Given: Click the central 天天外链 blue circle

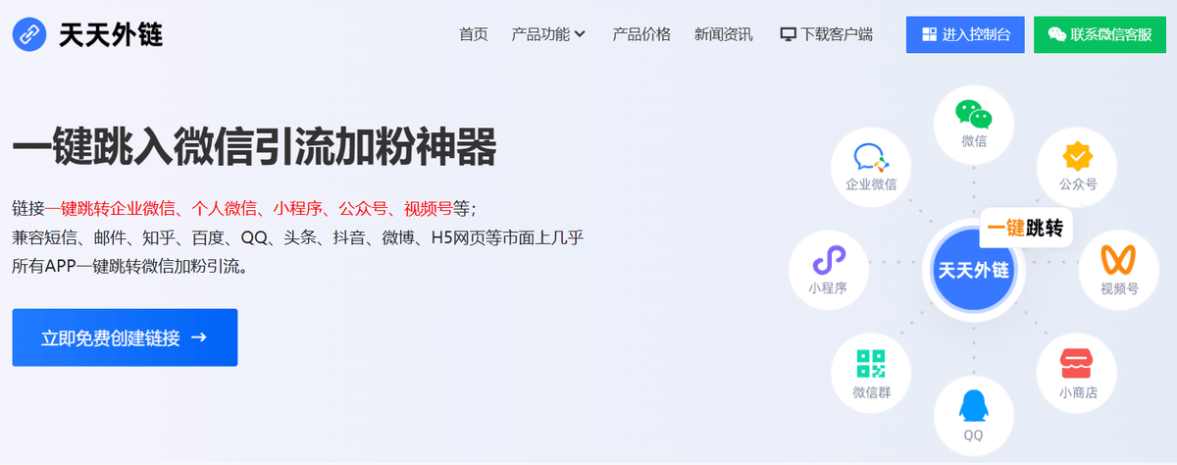Looking at the screenshot, I should [x=974, y=270].
